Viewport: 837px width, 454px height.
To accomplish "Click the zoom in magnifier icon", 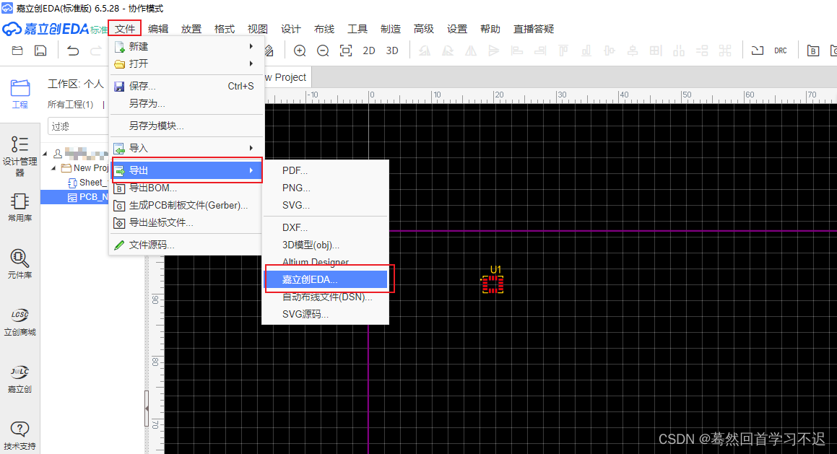I will [300, 51].
